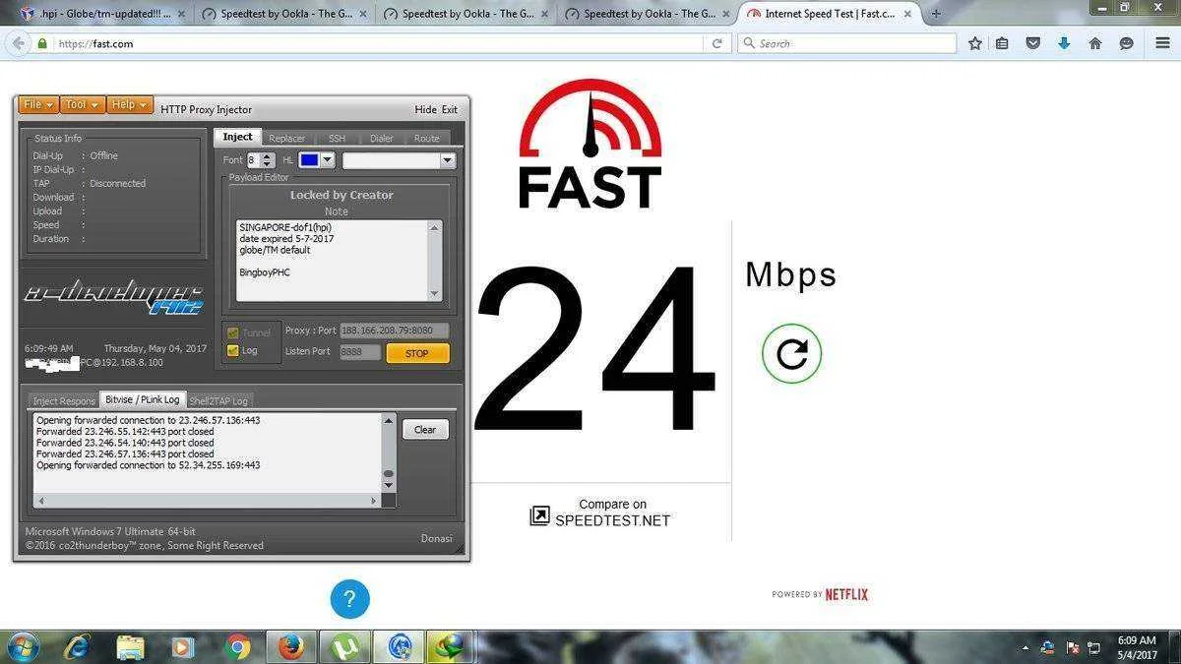
Task: Open the Tool dropdown menu in Injector
Action: 81,105
